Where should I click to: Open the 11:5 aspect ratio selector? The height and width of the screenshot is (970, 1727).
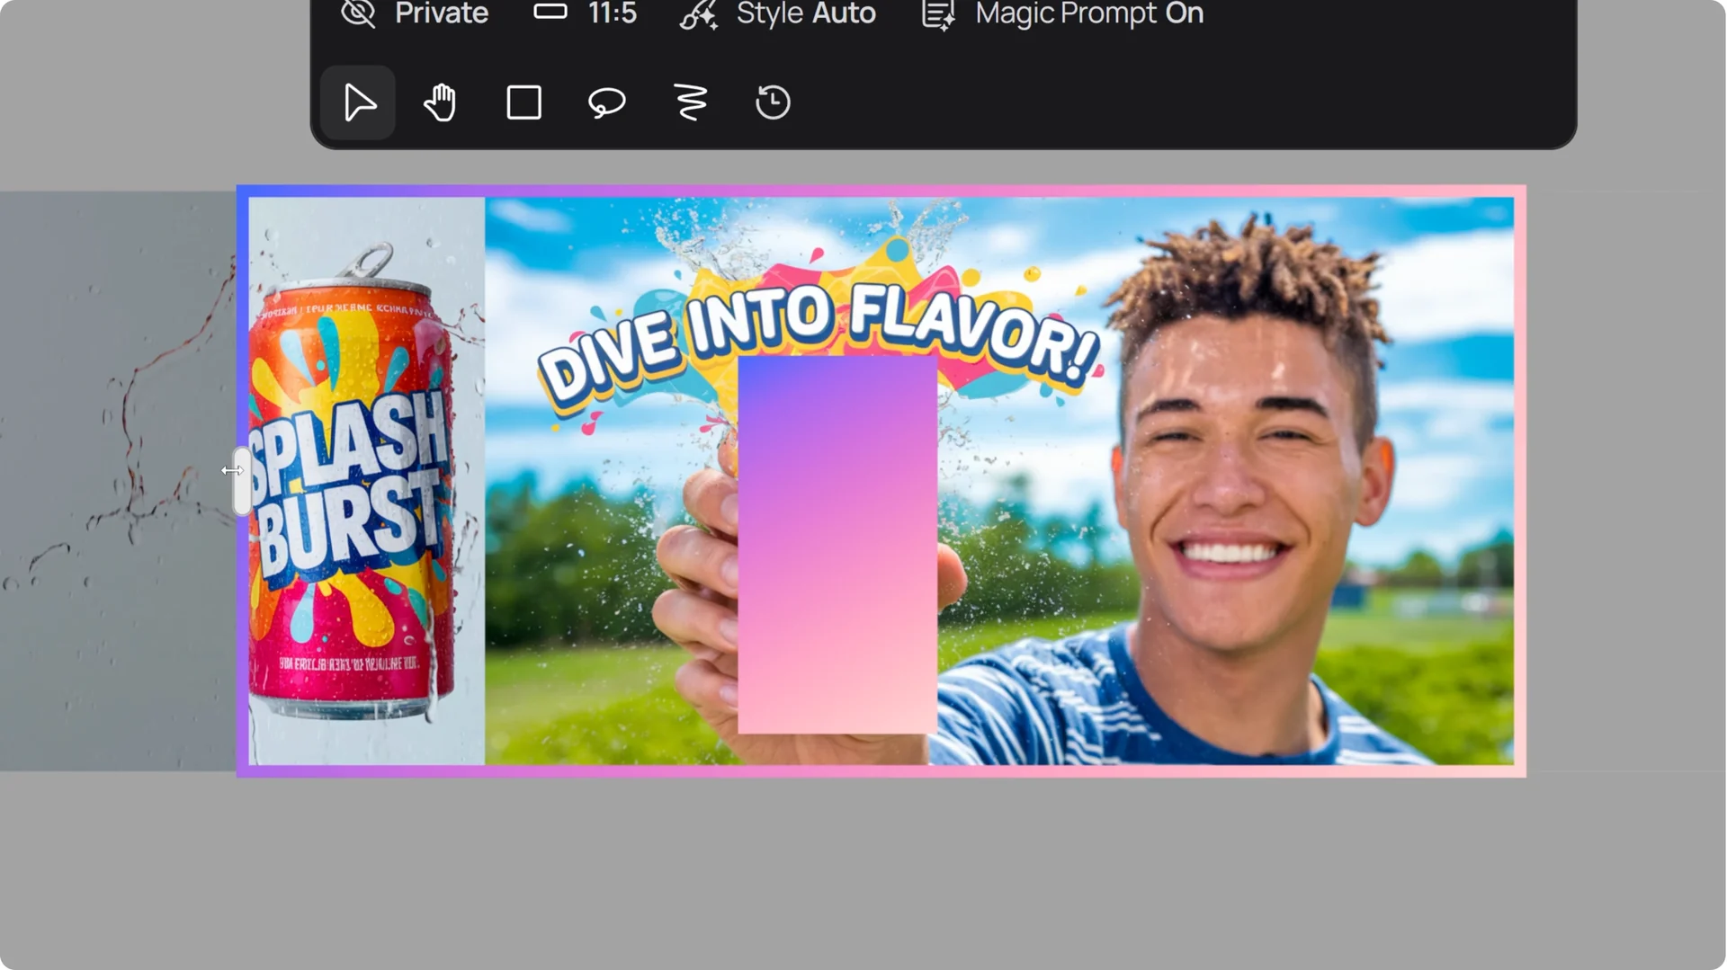(x=584, y=13)
